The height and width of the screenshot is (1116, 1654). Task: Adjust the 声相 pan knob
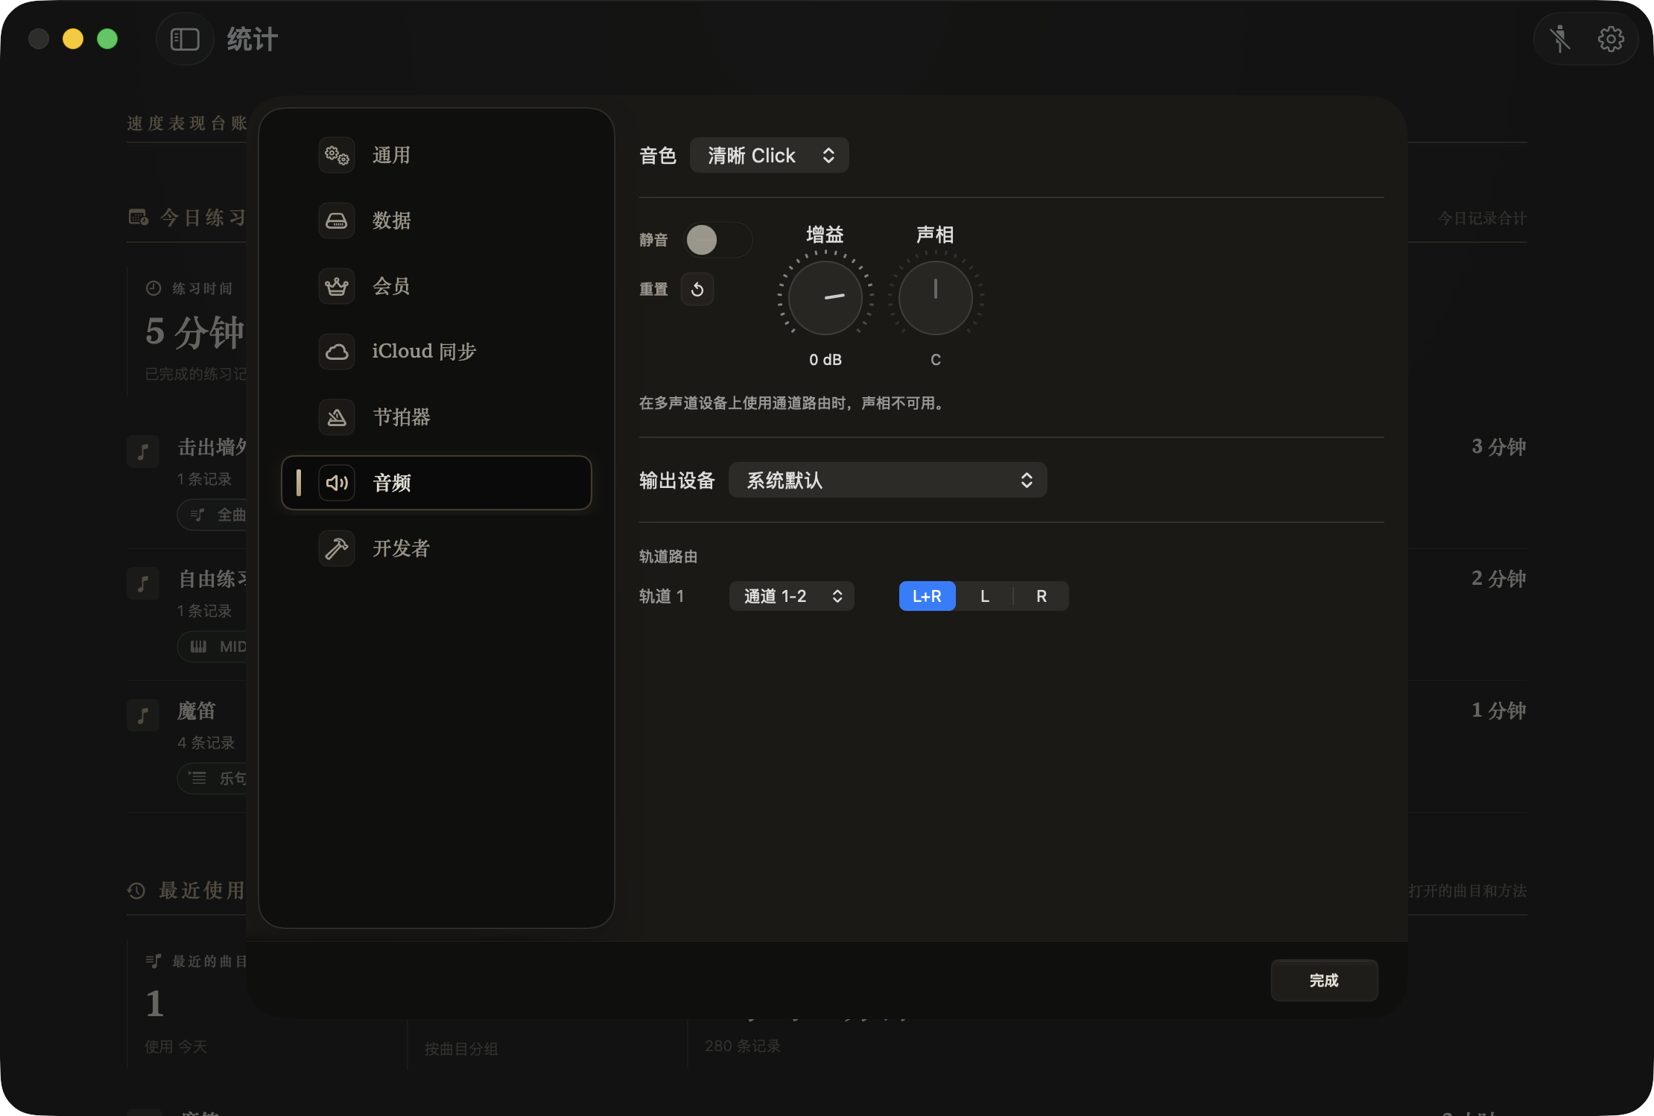tap(936, 297)
